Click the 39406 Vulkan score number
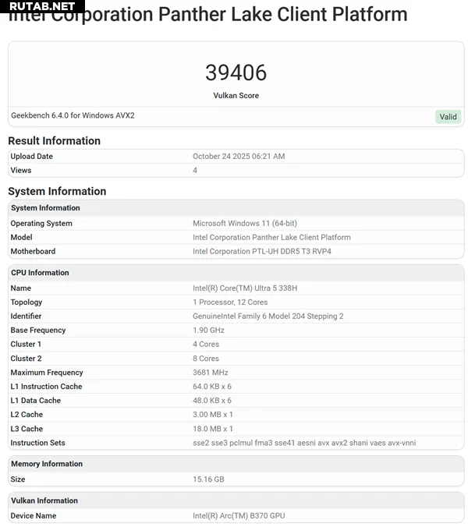The height and width of the screenshot is (527, 468). pos(236,73)
